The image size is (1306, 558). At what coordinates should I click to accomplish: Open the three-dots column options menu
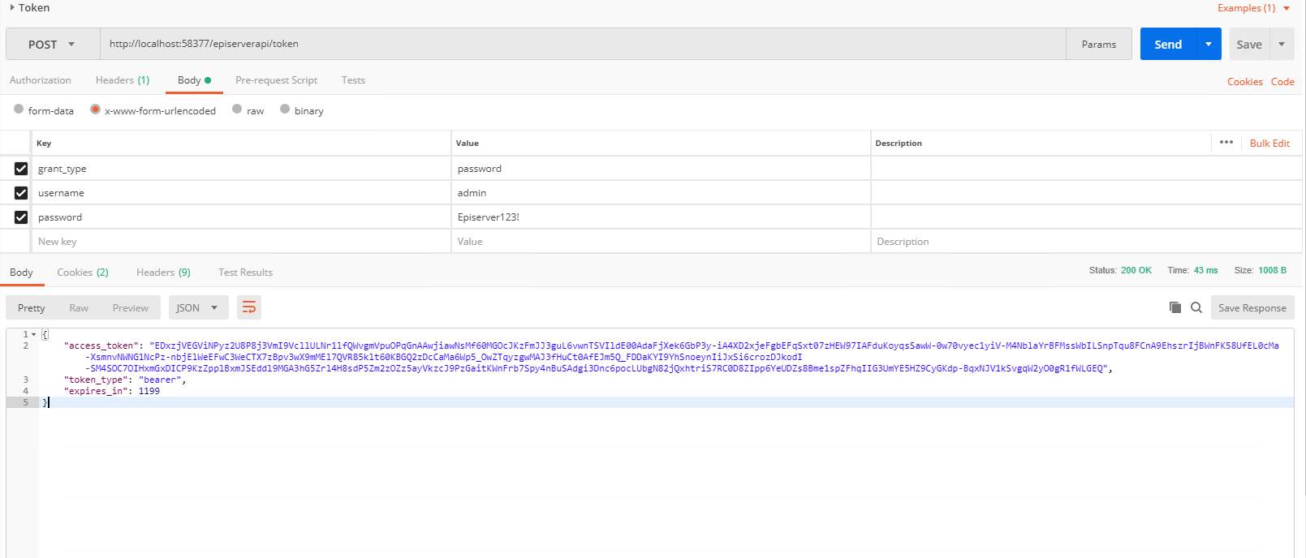pyautogui.click(x=1226, y=143)
